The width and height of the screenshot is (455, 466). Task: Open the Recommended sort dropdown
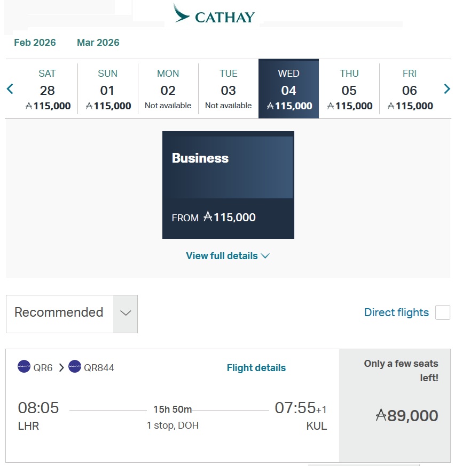pos(72,314)
